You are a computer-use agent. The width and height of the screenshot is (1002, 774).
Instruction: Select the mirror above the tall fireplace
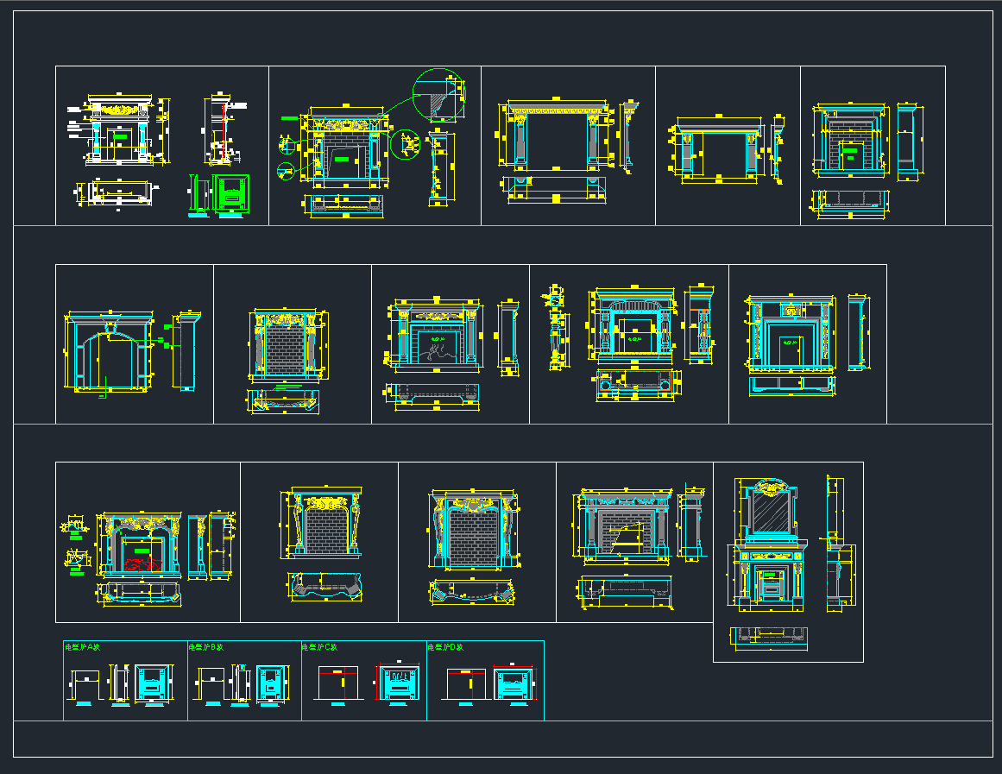pyautogui.click(x=772, y=509)
